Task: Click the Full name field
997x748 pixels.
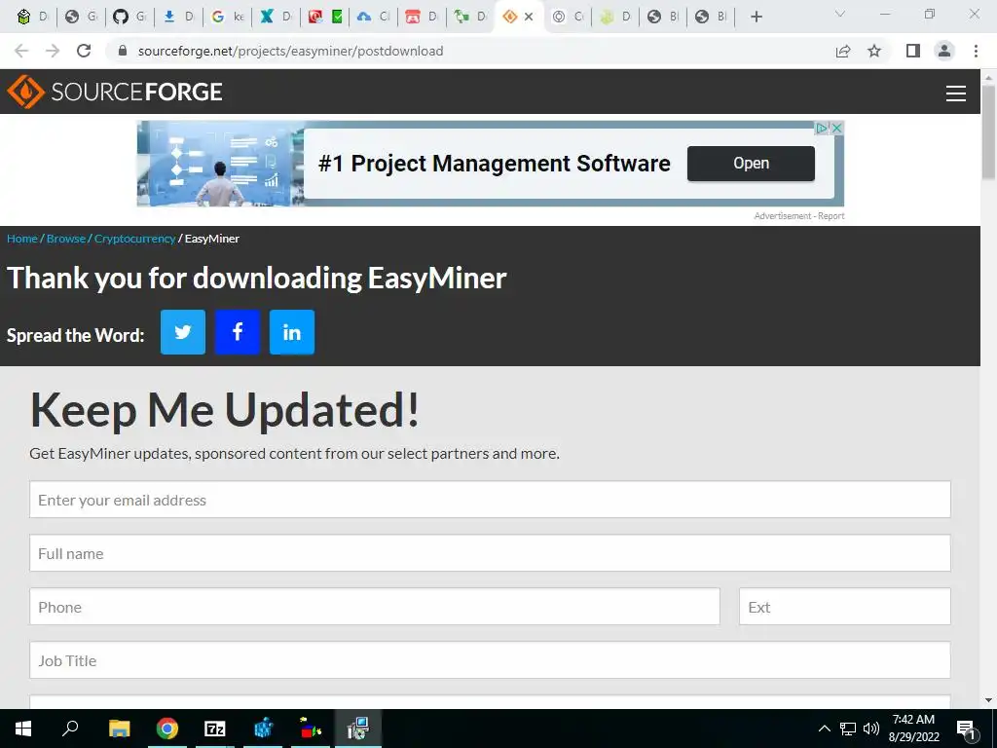Action: [x=491, y=553]
